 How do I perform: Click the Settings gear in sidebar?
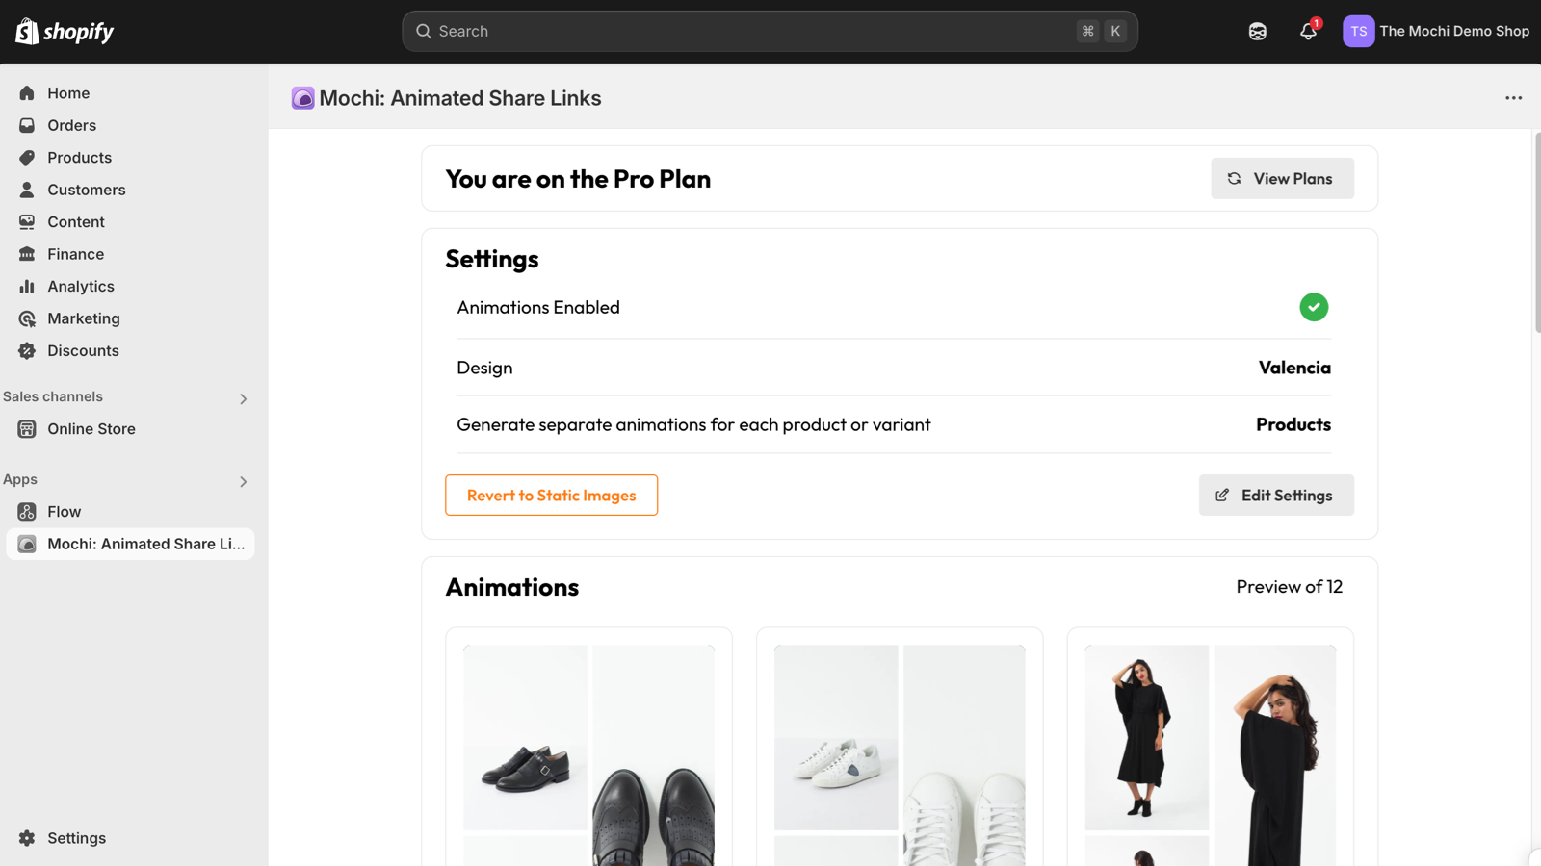(27, 838)
